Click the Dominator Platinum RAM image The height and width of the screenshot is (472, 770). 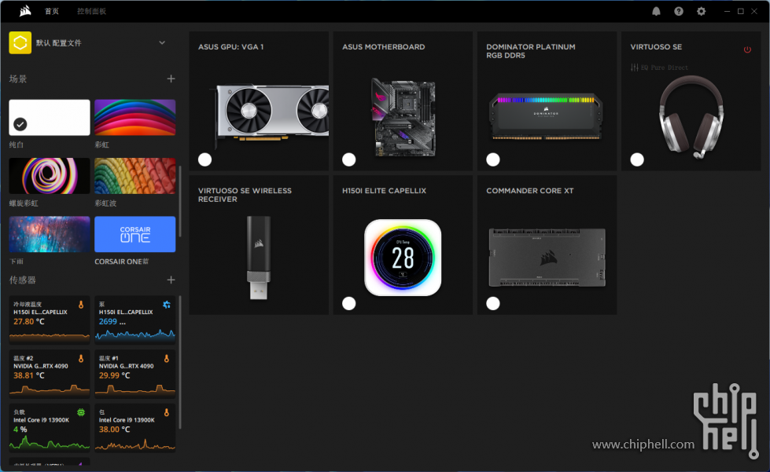click(x=546, y=116)
